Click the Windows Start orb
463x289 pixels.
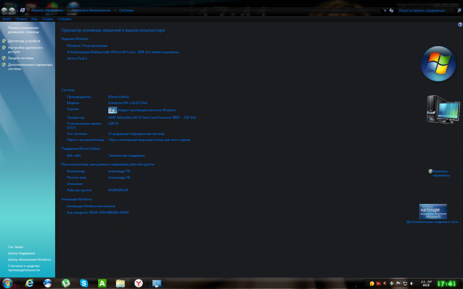coord(7,283)
